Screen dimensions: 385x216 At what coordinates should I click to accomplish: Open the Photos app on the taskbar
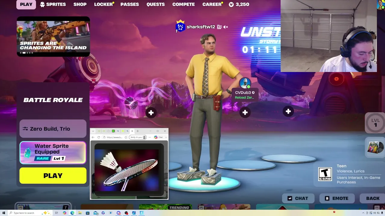(134, 213)
